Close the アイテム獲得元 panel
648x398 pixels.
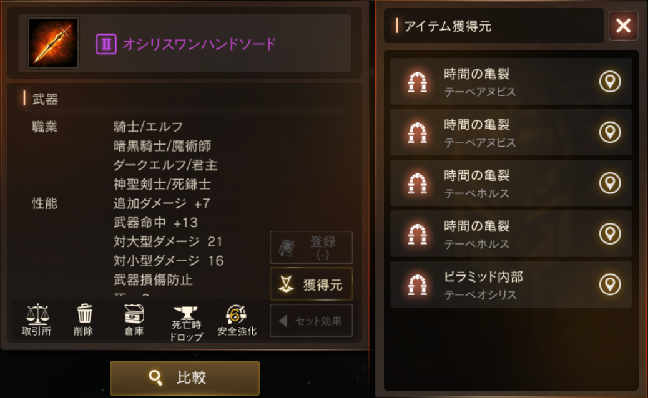coord(623,26)
